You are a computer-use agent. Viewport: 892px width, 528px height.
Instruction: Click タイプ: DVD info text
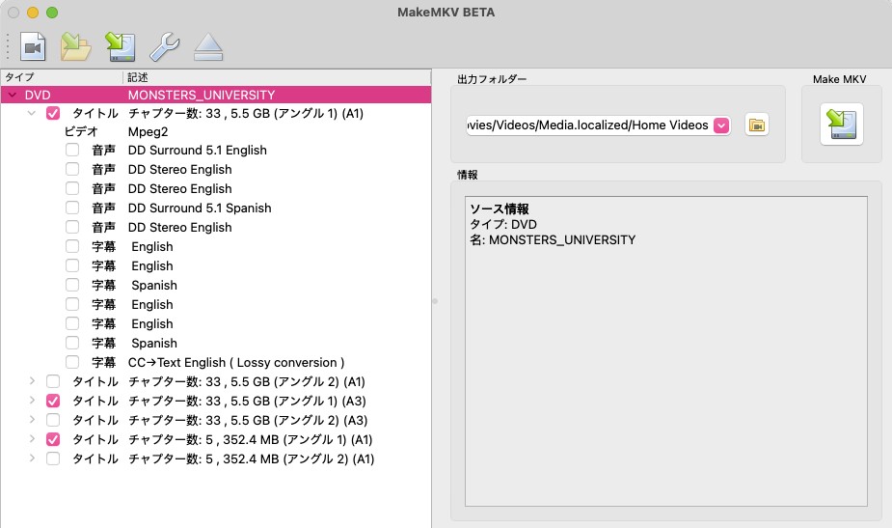point(502,224)
